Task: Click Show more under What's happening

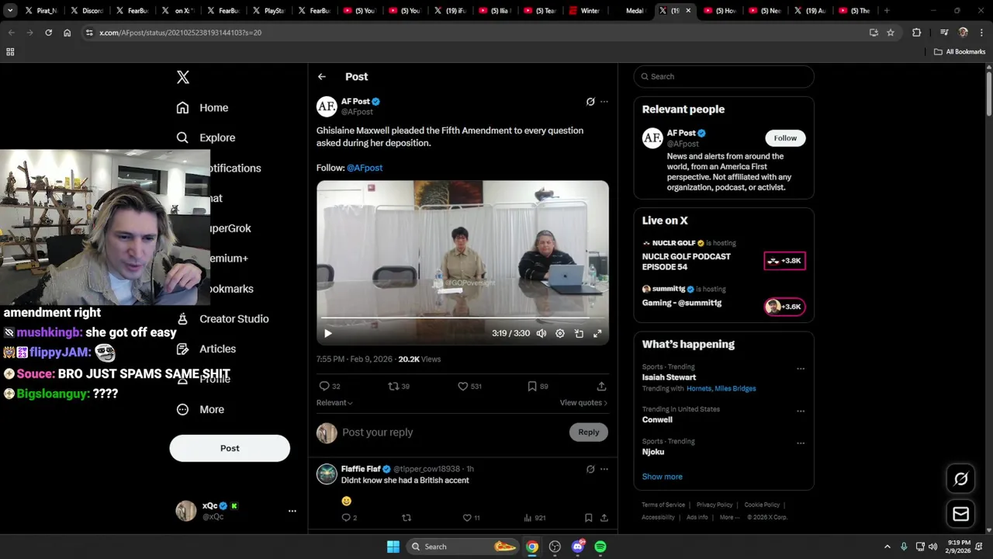Action: point(663,477)
